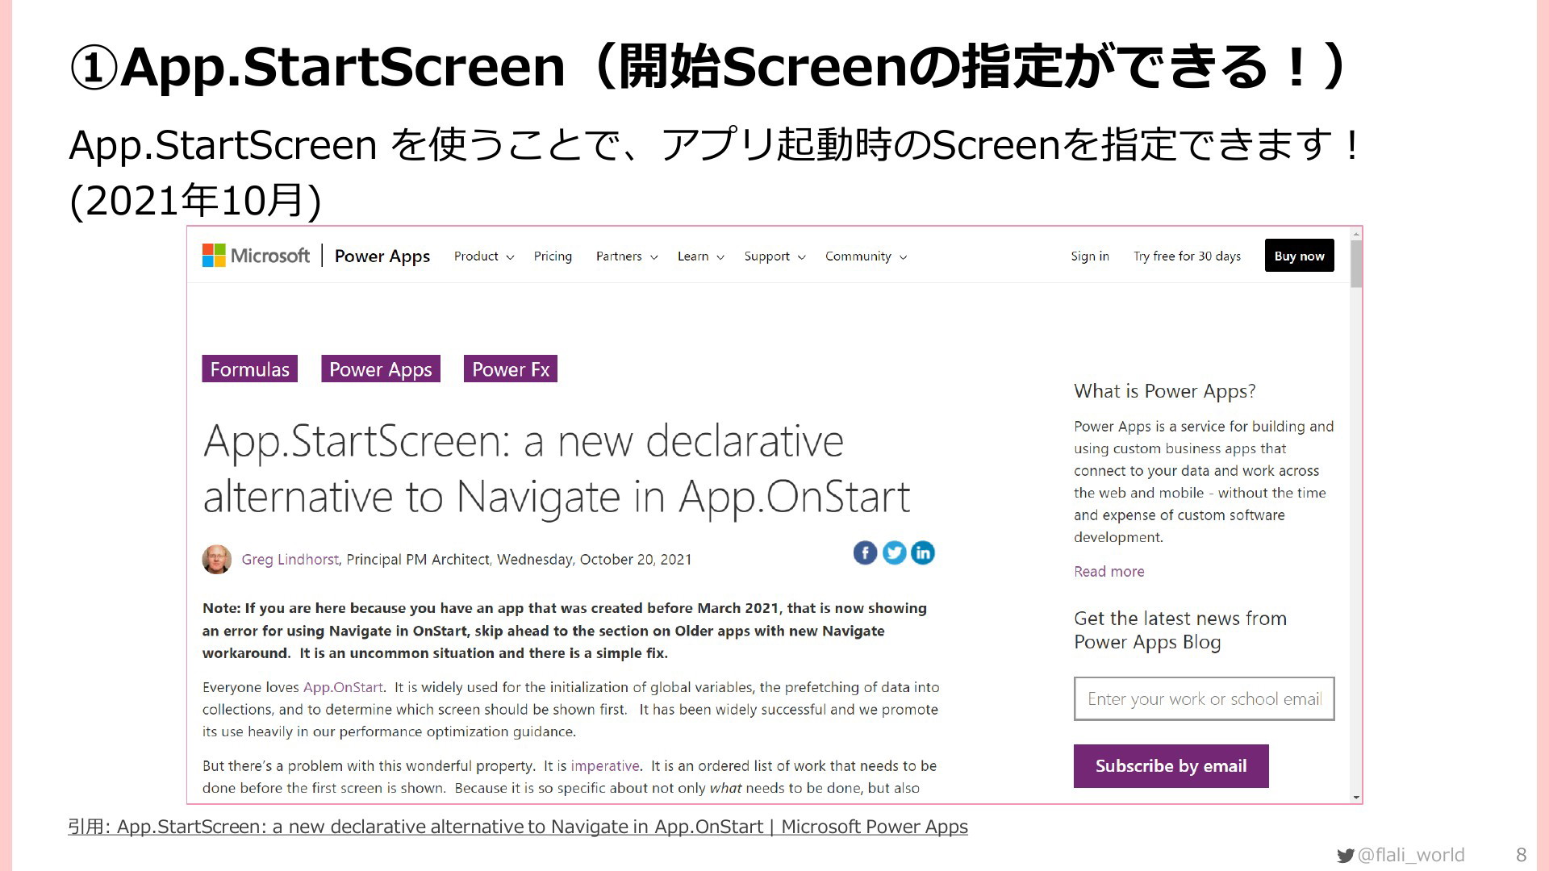Click the What is Power Apps? heading
1549x871 pixels.
tap(1164, 391)
